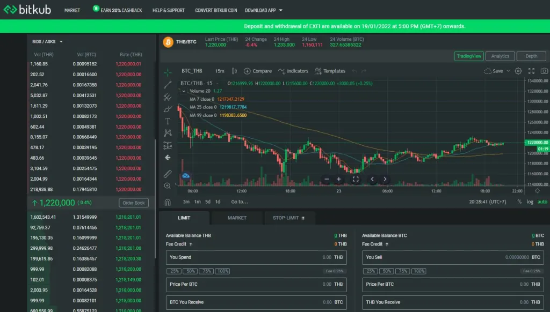Open axis settings gear at chart corner
Screen dimensions: 550x312
point(537,191)
